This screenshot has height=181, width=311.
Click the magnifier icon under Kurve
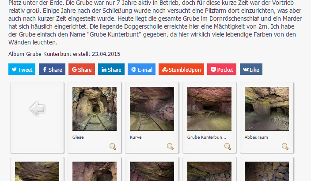point(170,146)
